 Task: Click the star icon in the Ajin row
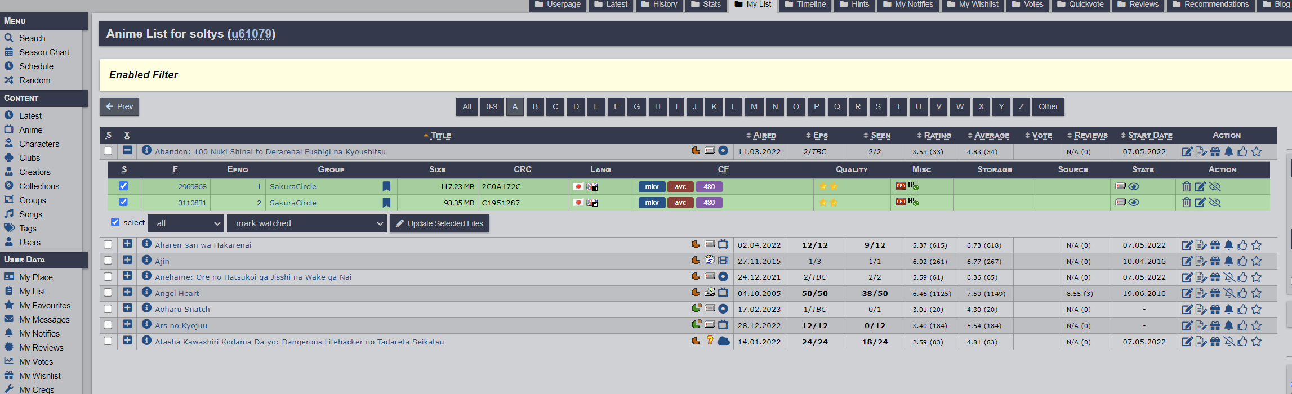tap(1256, 261)
